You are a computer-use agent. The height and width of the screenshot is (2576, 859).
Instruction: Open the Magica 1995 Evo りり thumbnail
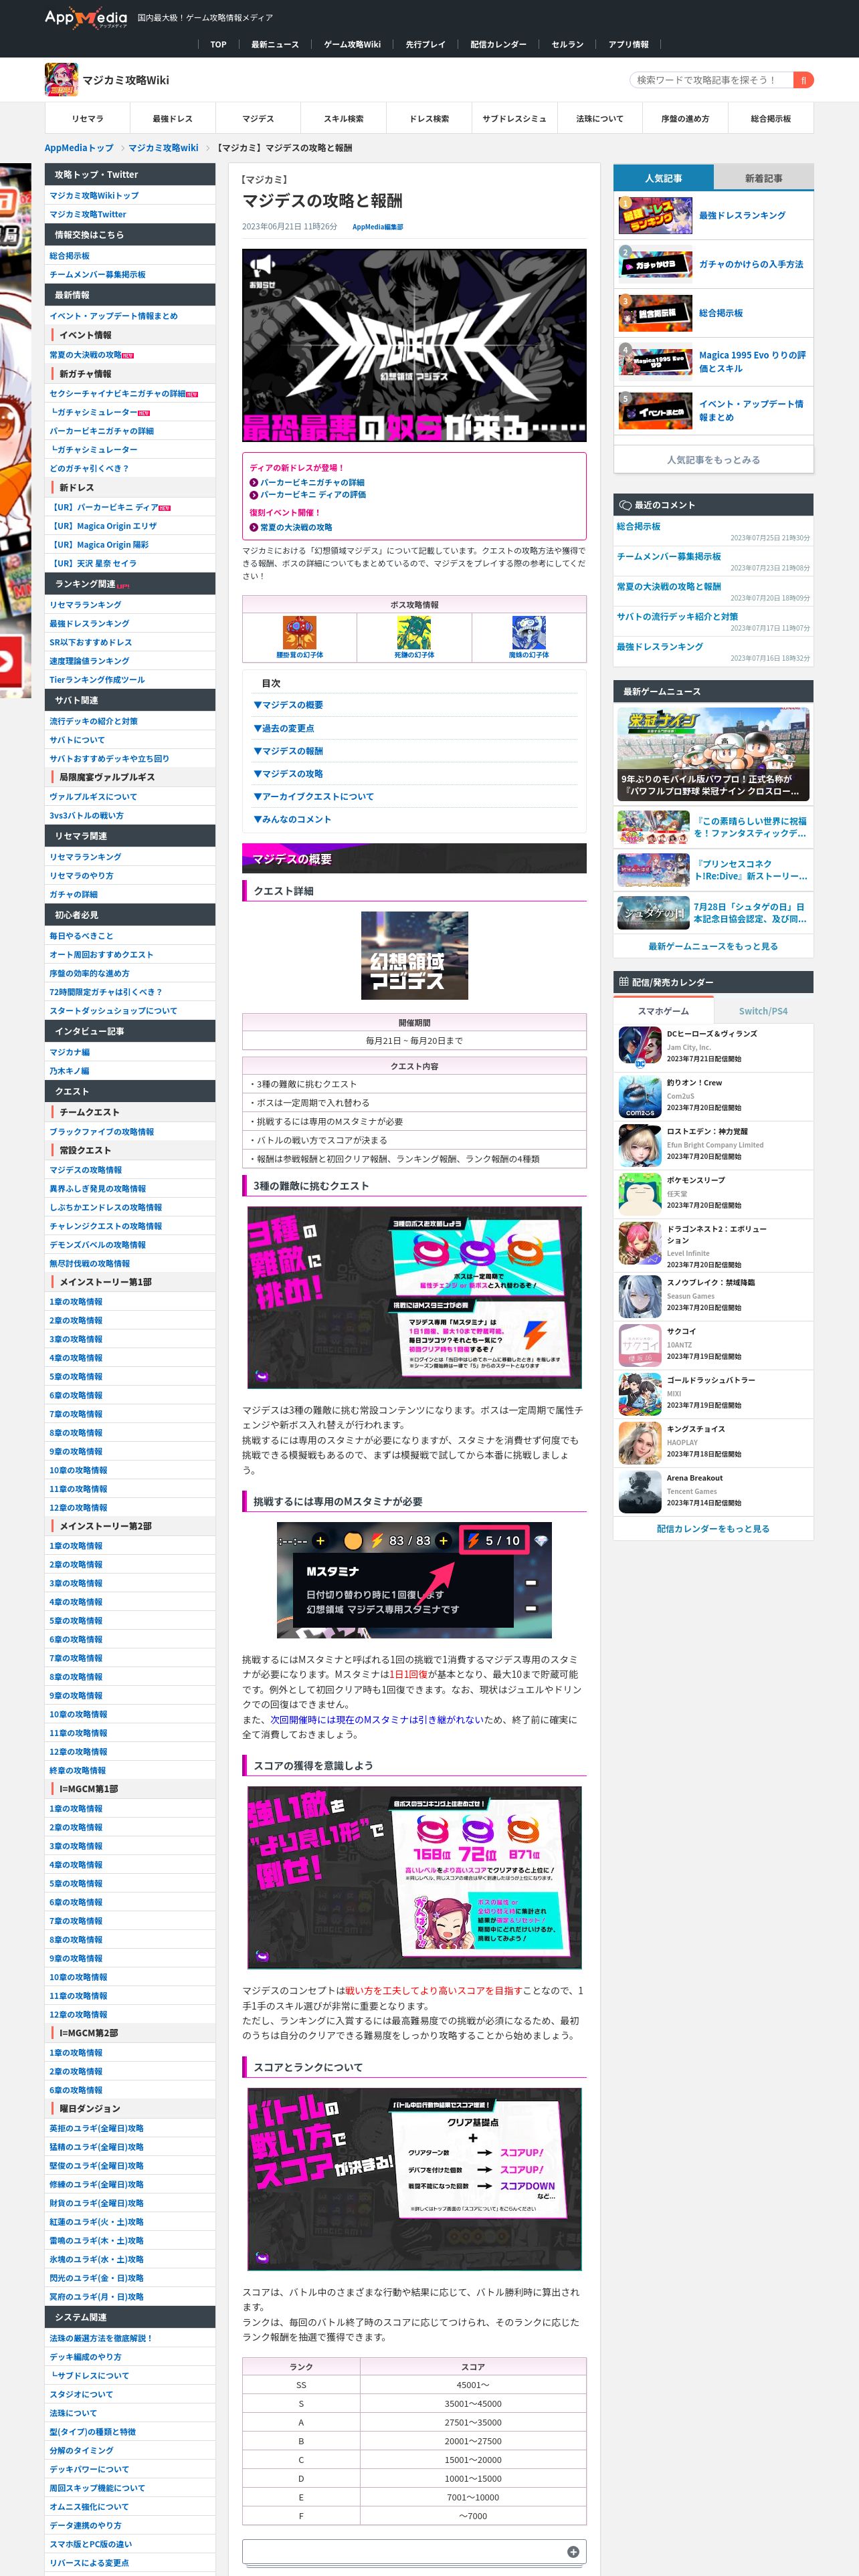click(x=655, y=361)
